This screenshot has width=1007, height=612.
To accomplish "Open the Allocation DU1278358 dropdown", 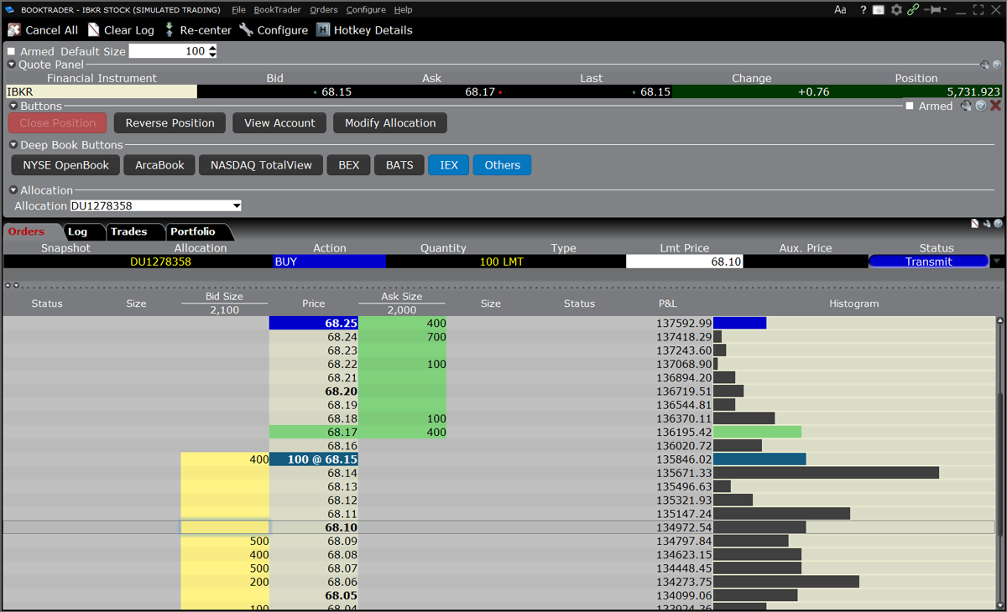I will pyautogui.click(x=236, y=205).
